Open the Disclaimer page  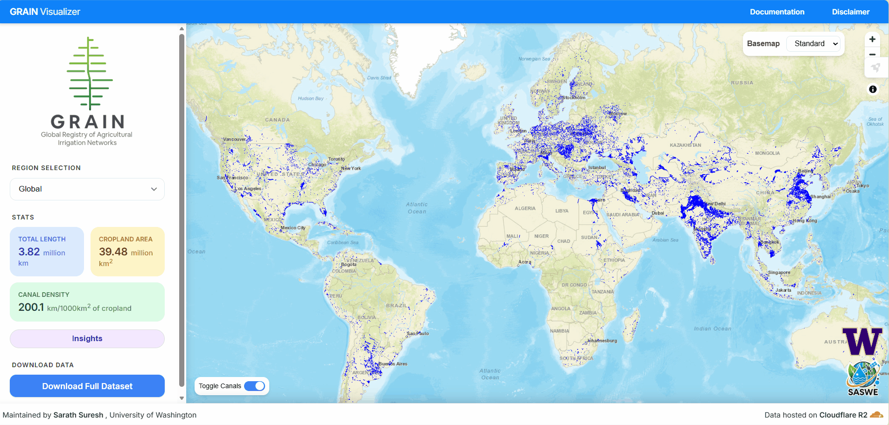pos(850,12)
